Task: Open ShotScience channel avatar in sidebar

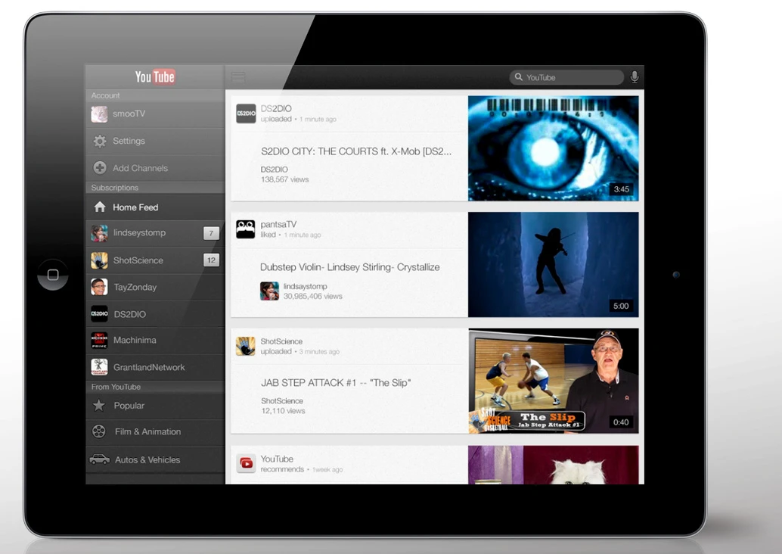Action: [99, 260]
